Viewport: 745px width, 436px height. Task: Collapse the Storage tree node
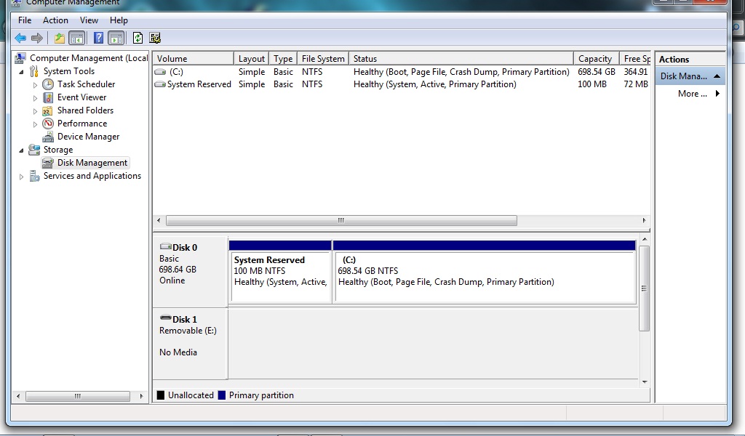click(21, 150)
